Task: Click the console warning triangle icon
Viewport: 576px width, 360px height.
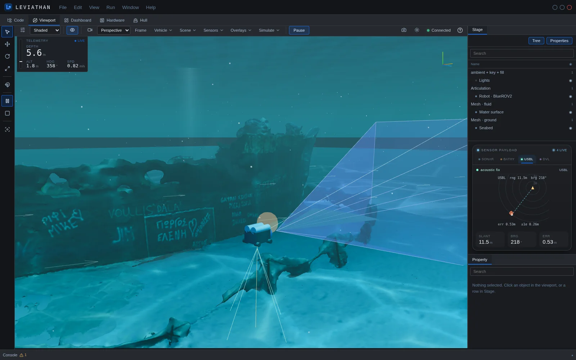Action: point(22,355)
